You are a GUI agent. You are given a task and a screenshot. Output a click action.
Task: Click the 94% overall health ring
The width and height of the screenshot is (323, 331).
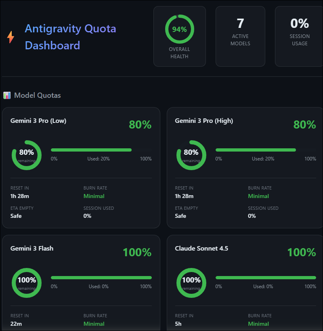(x=180, y=29)
